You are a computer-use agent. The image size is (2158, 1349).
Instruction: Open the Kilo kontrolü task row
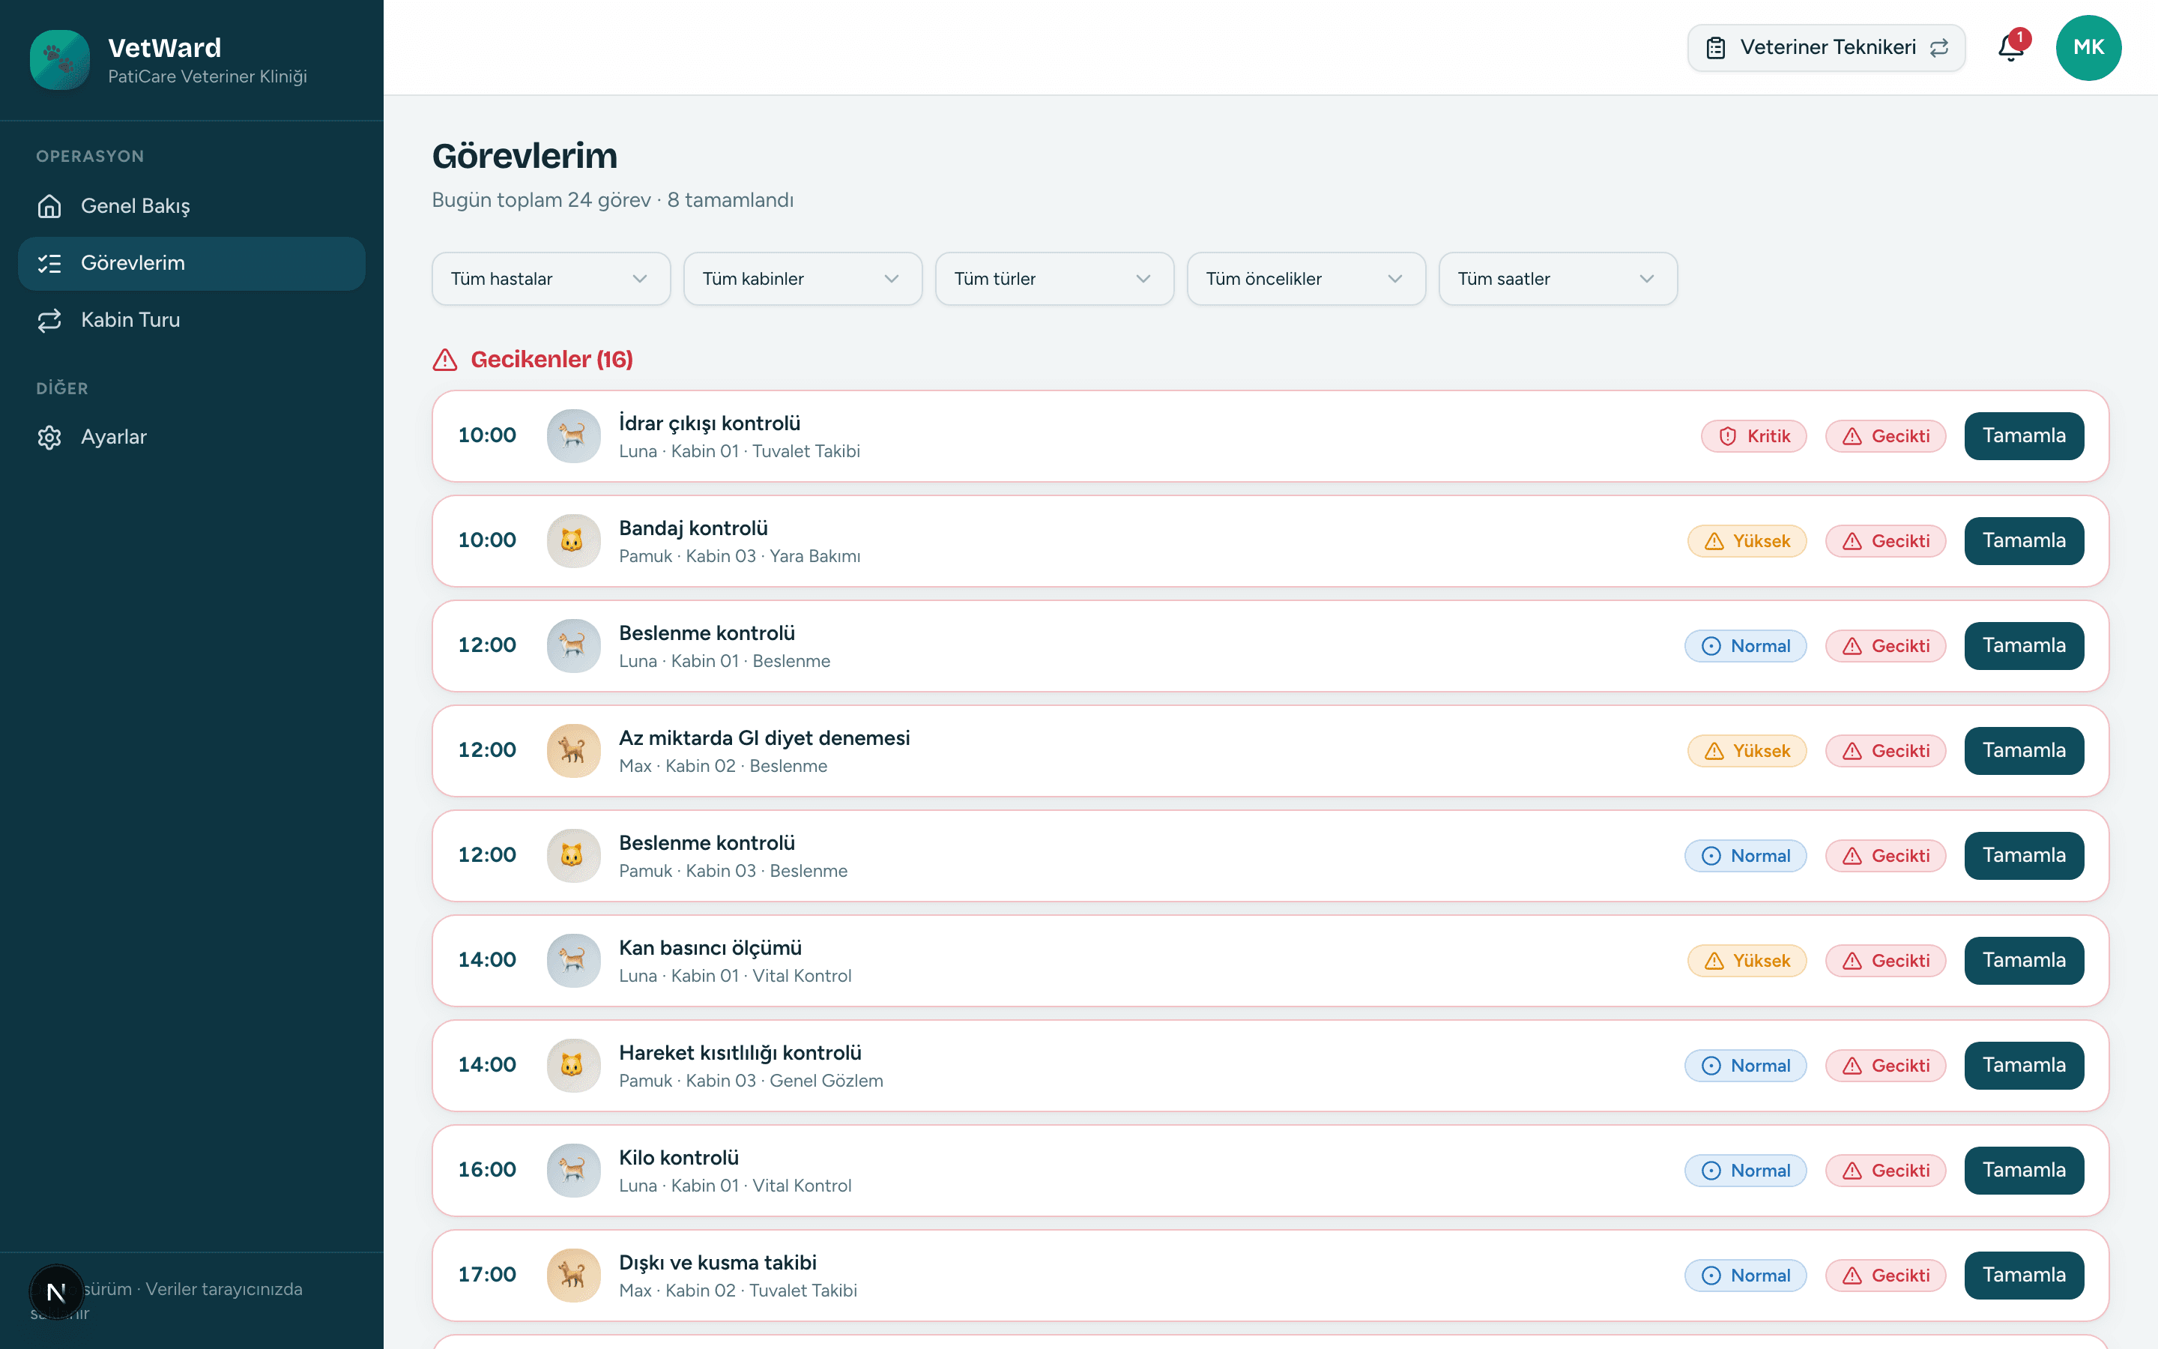pos(1270,1171)
